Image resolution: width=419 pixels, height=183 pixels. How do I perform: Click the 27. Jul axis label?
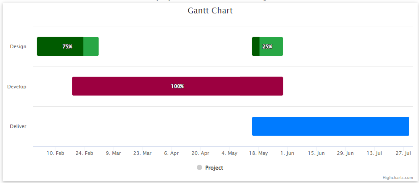pyautogui.click(x=403, y=153)
